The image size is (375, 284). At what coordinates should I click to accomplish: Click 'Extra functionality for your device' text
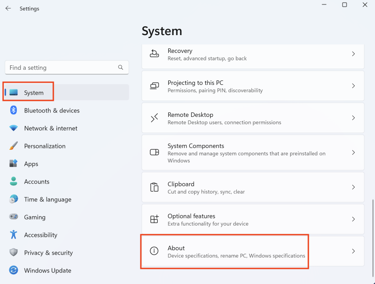coord(208,224)
